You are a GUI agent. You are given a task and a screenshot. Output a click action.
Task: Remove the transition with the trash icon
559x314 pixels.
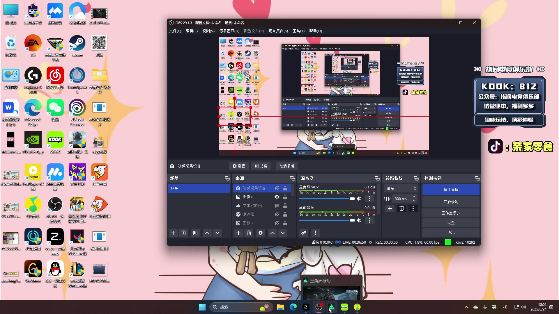401,208
